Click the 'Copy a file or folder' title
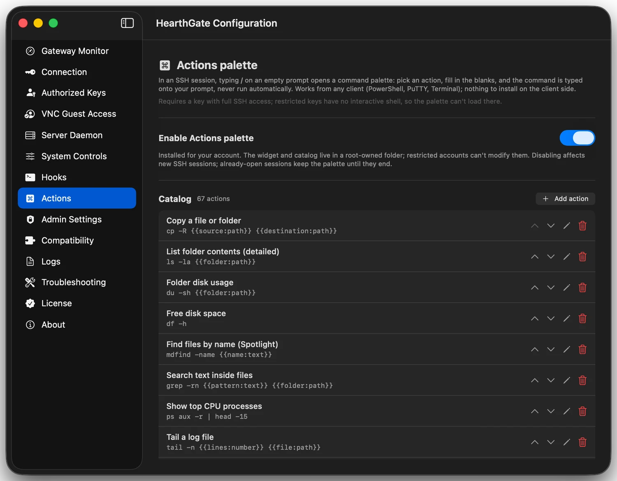The image size is (617, 481). (204, 221)
